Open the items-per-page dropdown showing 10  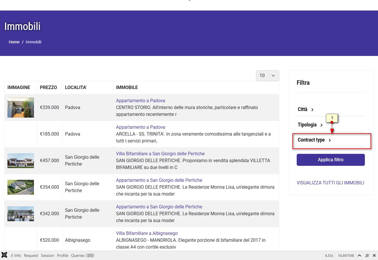click(267, 76)
